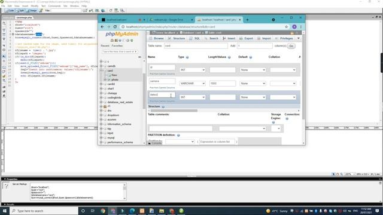Click the Table comments input field
383x215 pixels.
click(181, 128)
